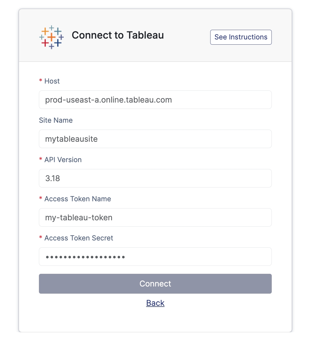309x343 pixels.
Task: Click the red asterisk beside Access Token Name
Action: [x=41, y=198]
